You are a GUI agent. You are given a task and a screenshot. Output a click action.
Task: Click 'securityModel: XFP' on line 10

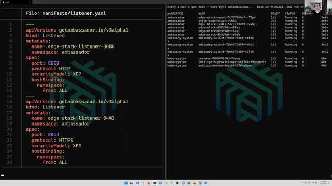tap(57, 74)
